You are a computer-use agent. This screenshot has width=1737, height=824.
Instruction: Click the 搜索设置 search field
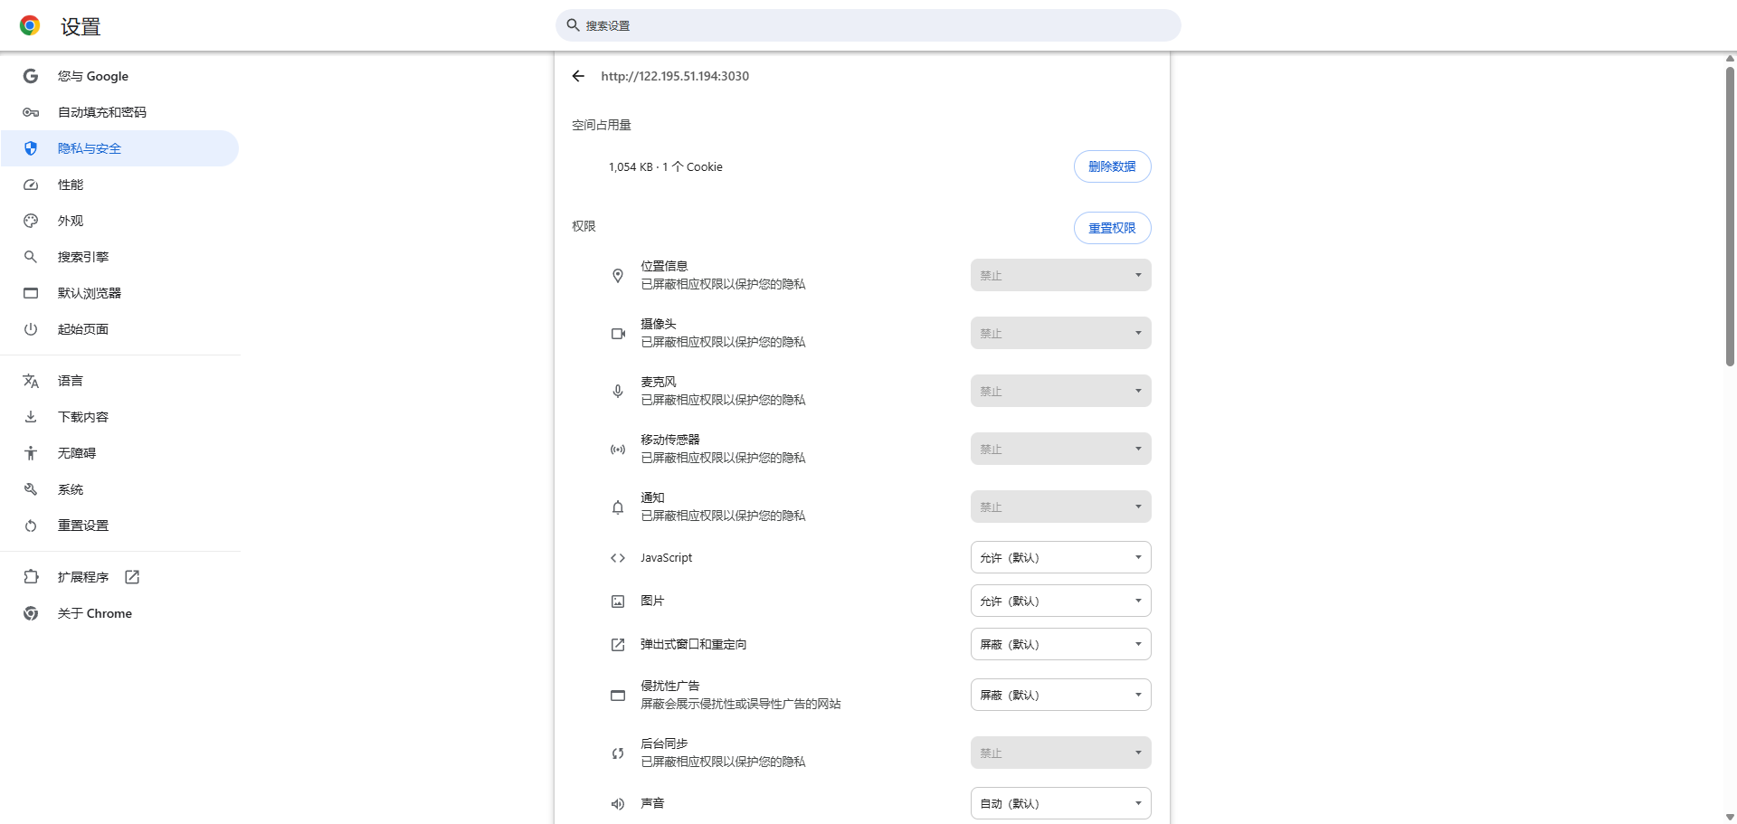click(868, 25)
